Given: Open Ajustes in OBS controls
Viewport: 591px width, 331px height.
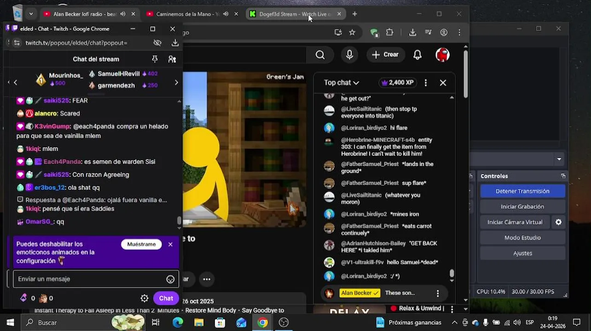Looking at the screenshot, I should [522, 253].
